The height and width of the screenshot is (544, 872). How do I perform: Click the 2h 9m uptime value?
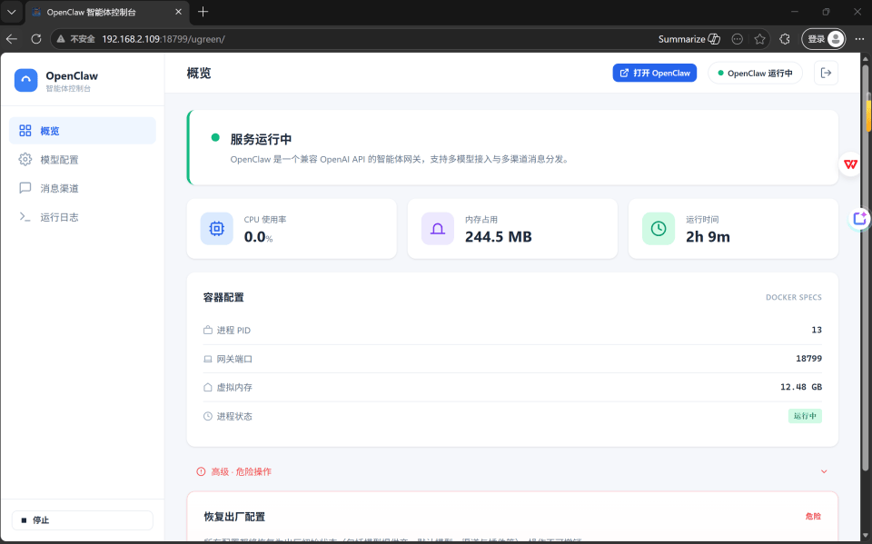[x=708, y=237]
